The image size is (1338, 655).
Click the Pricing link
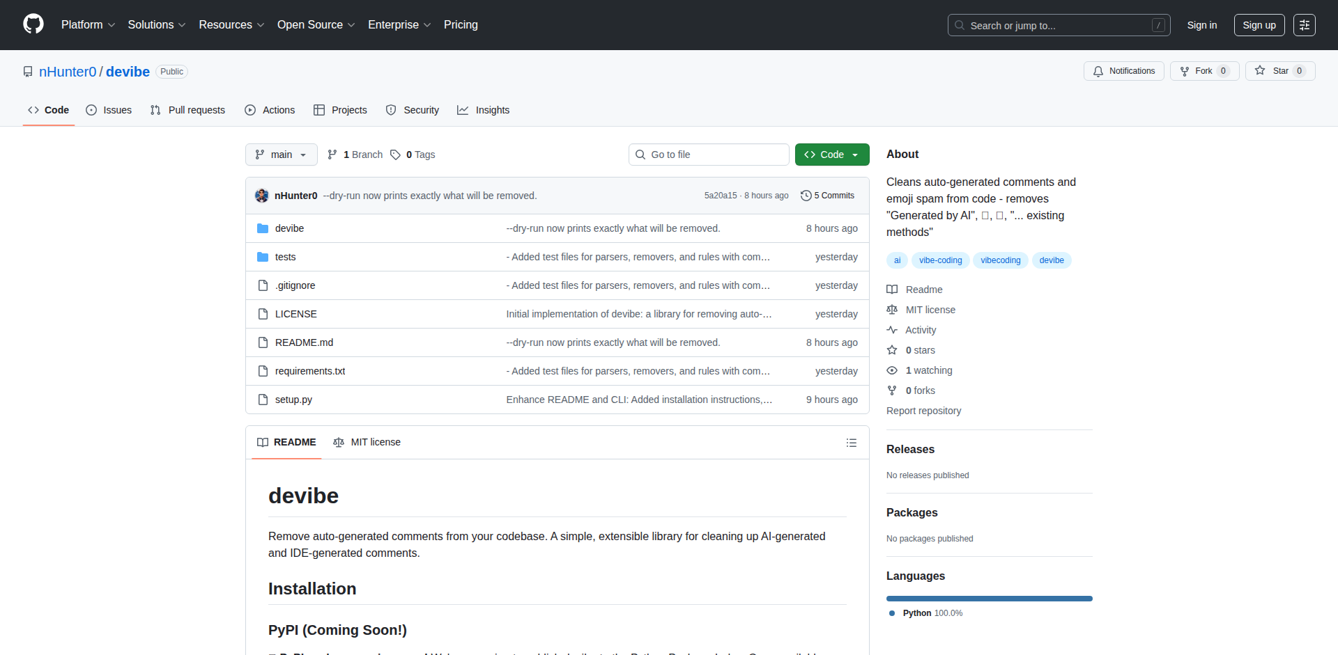(x=461, y=25)
